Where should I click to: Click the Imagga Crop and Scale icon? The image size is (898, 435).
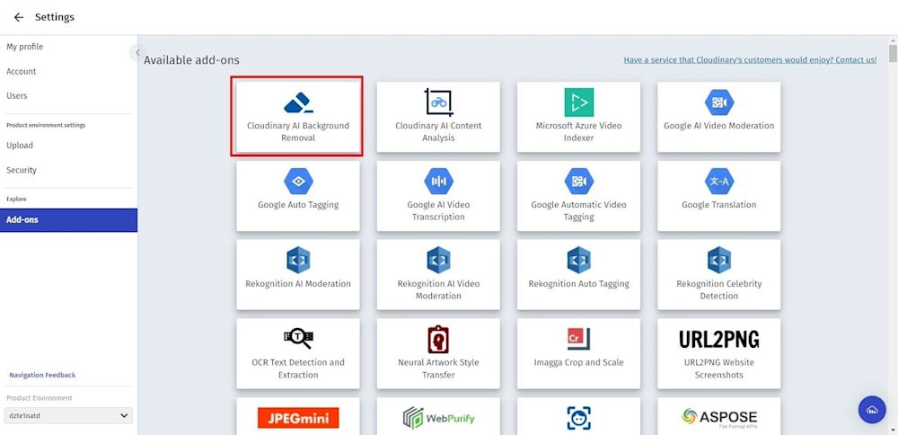pos(579,340)
